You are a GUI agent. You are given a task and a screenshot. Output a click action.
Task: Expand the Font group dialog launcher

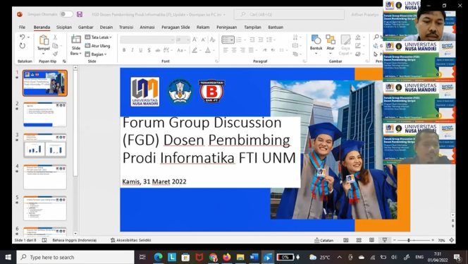(216, 61)
